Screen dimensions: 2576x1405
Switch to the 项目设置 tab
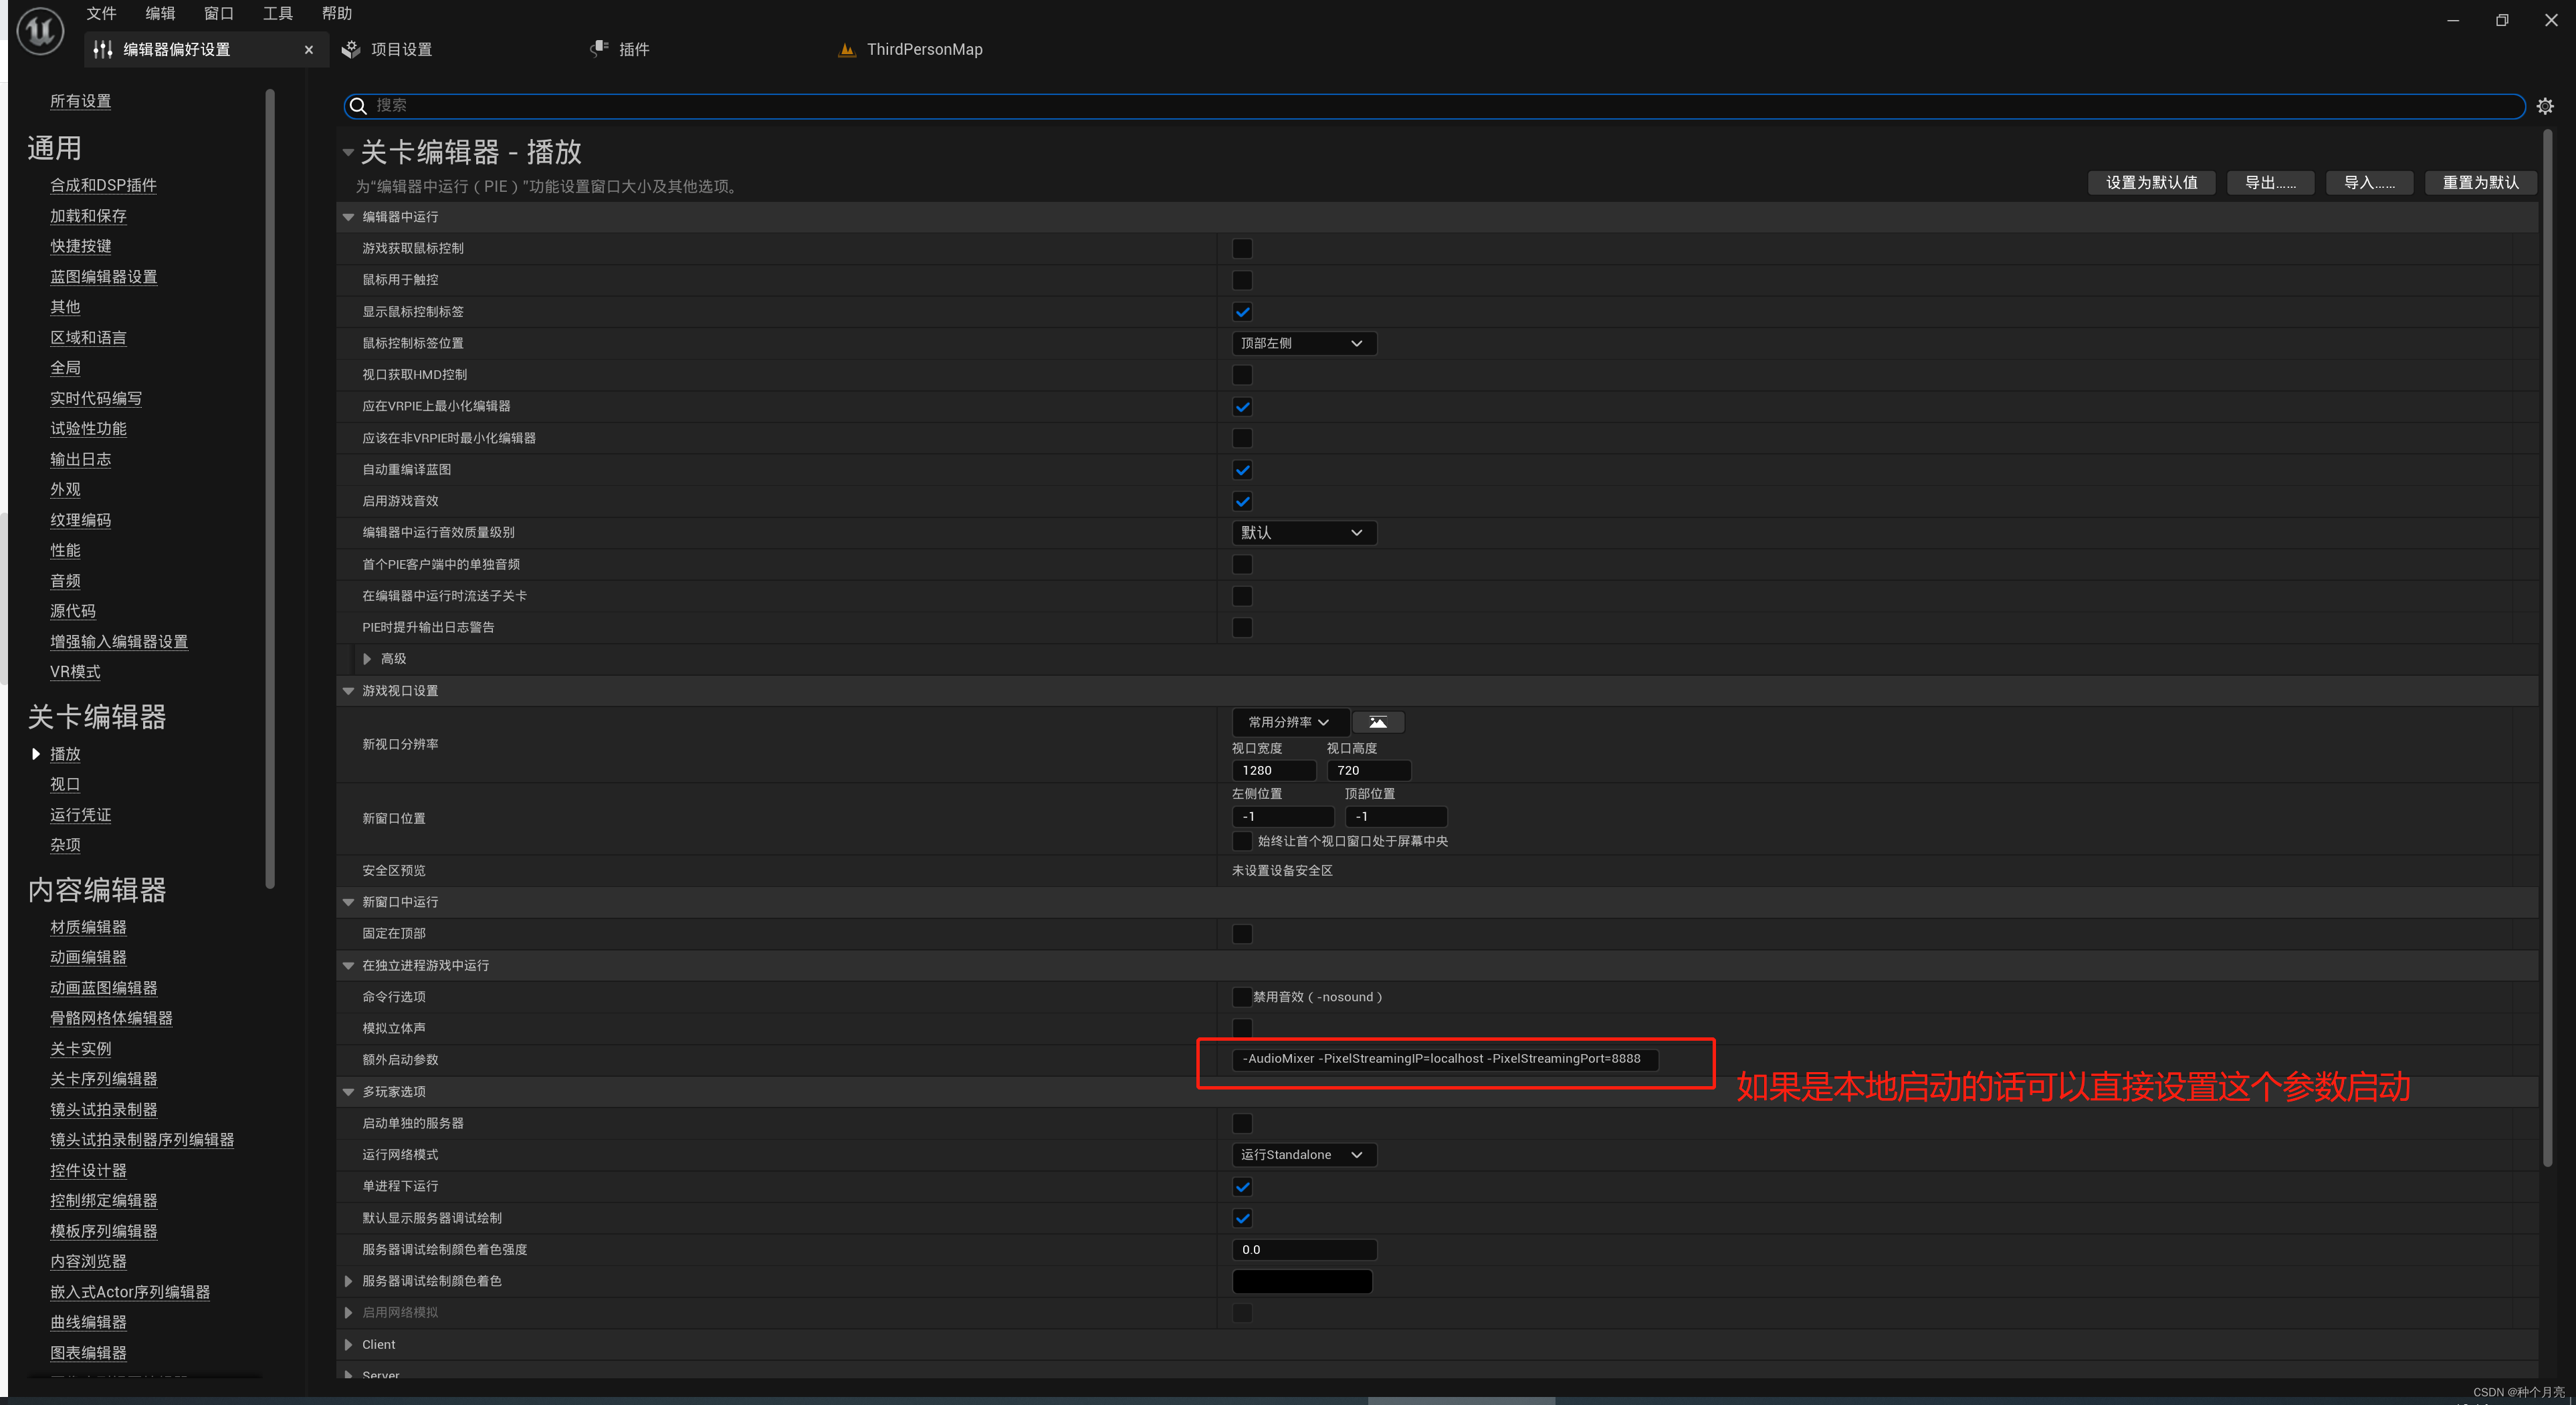pos(401,49)
